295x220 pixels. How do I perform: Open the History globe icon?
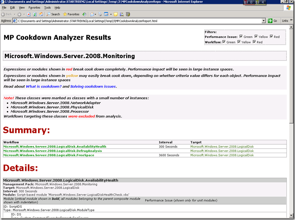84,14
